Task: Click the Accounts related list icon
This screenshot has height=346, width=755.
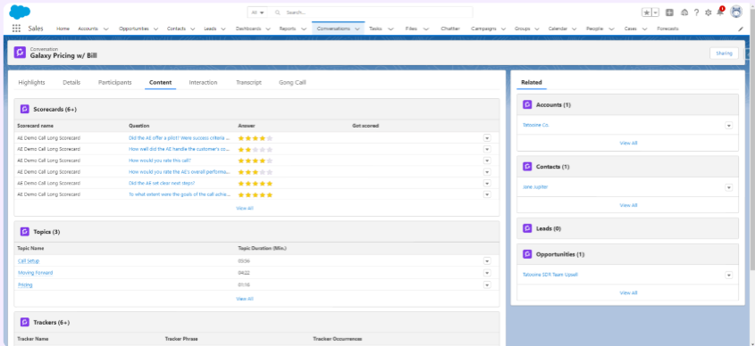Action: (527, 104)
